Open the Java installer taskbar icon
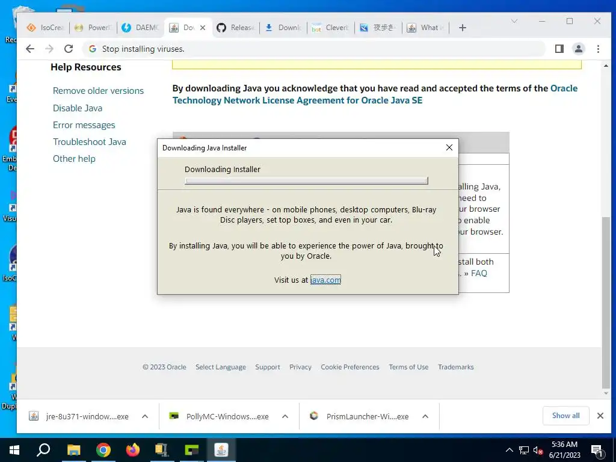 pos(221,450)
